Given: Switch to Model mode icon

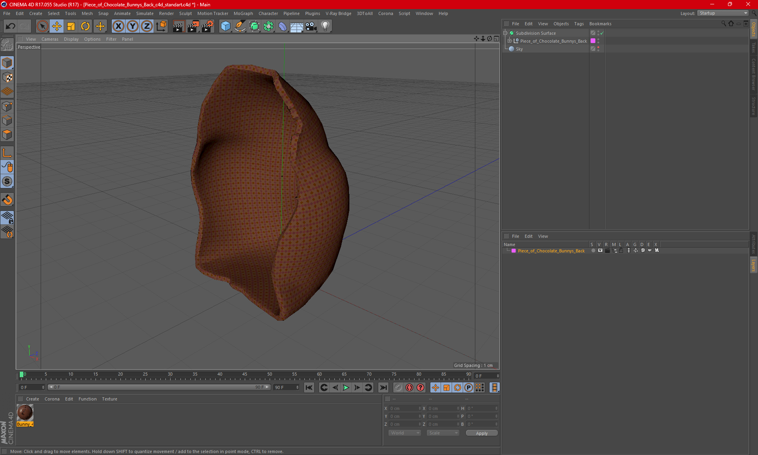Looking at the screenshot, I should [x=7, y=63].
